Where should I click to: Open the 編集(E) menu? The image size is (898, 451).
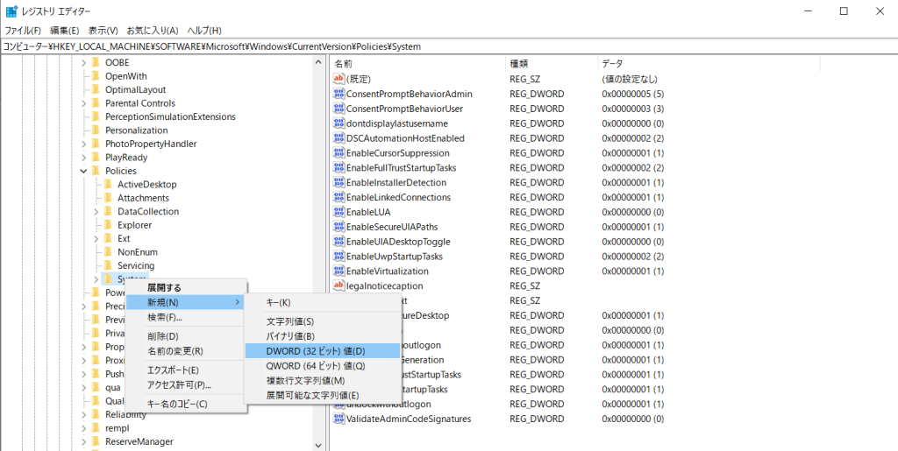[65, 31]
